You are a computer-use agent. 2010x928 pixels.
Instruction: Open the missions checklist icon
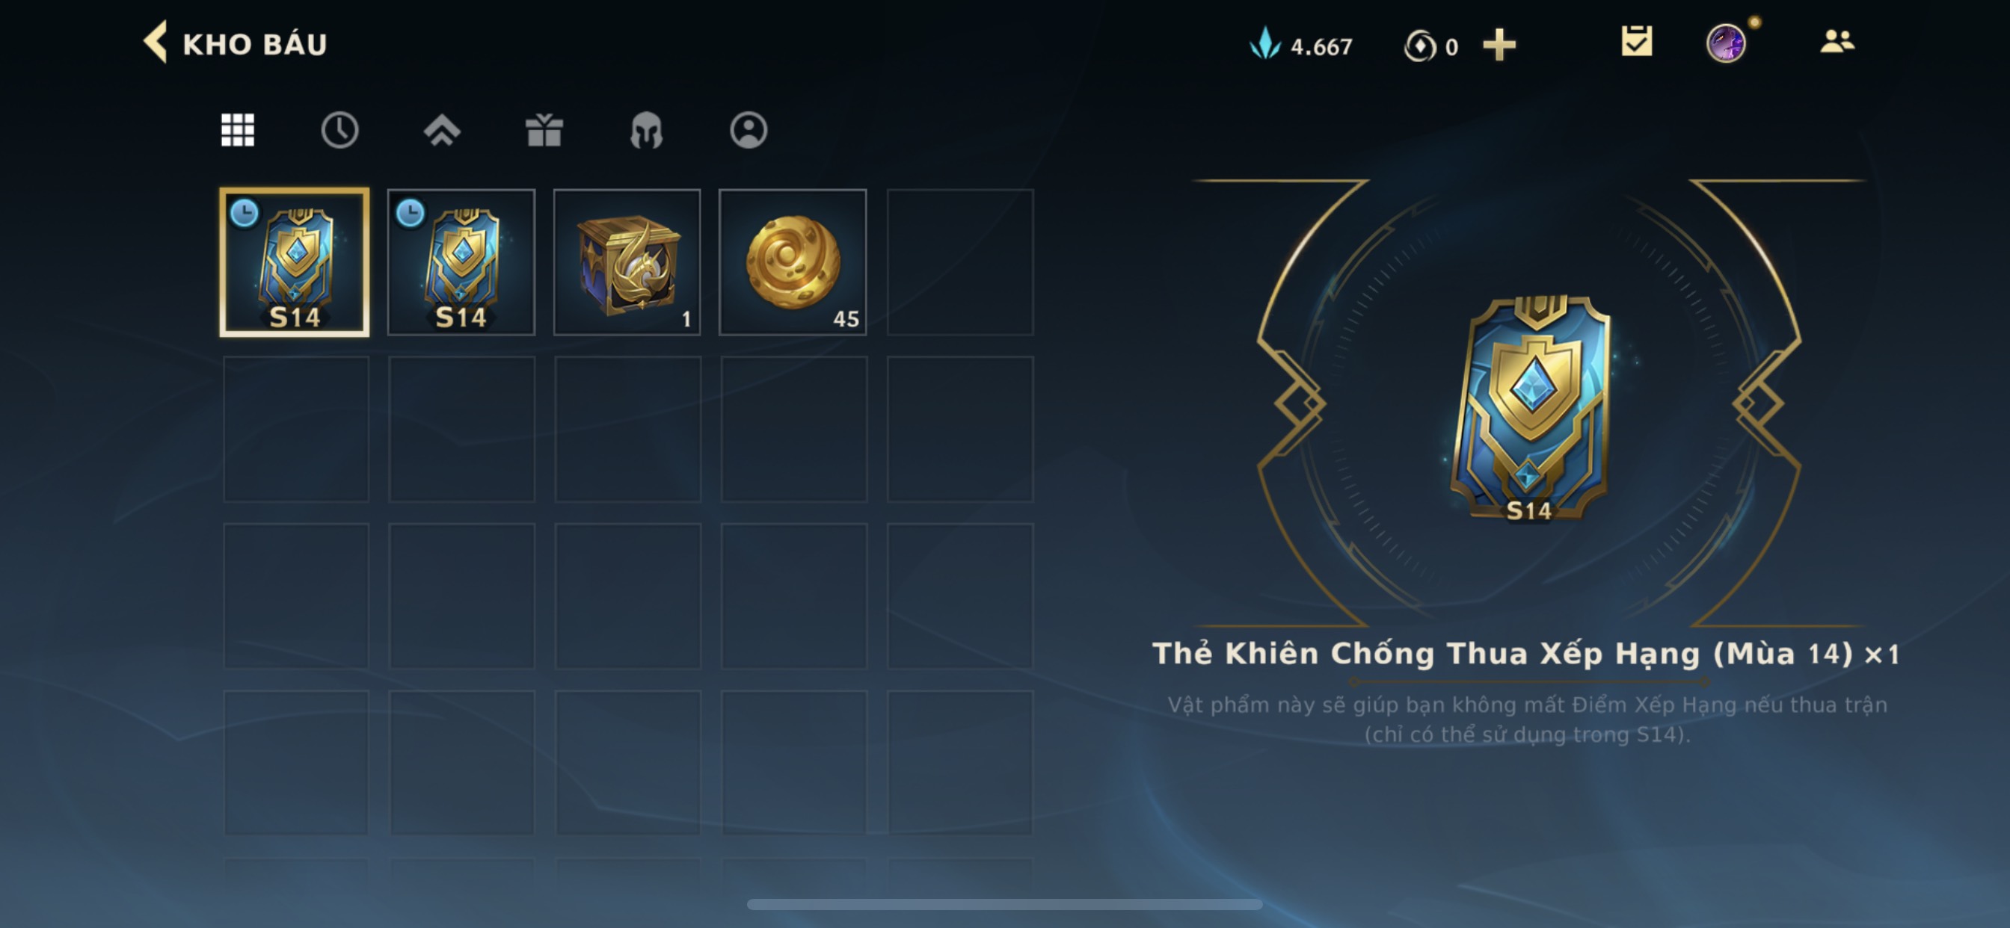(1636, 41)
